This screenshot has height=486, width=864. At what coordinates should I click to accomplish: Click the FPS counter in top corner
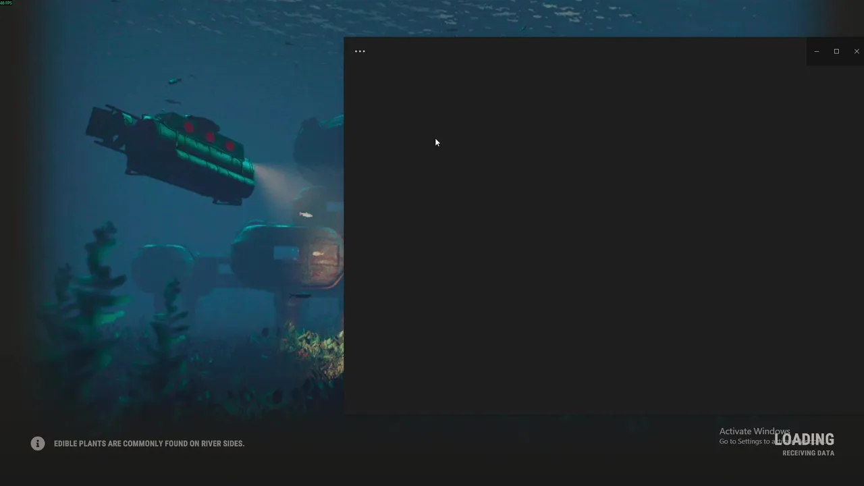tap(6, 3)
